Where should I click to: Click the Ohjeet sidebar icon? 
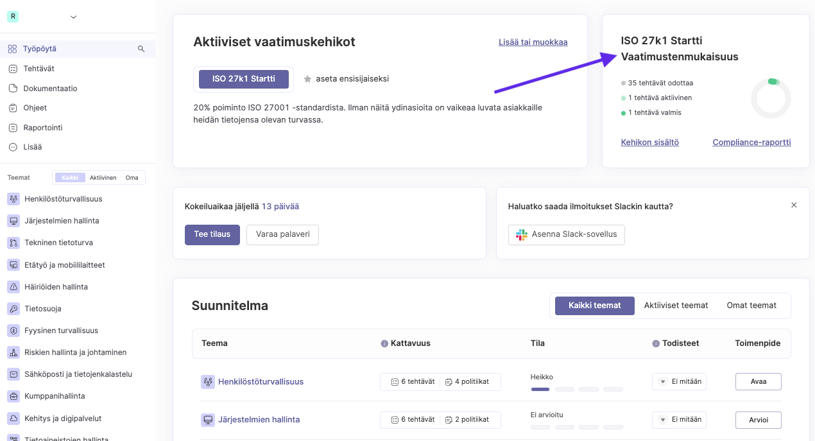point(12,108)
